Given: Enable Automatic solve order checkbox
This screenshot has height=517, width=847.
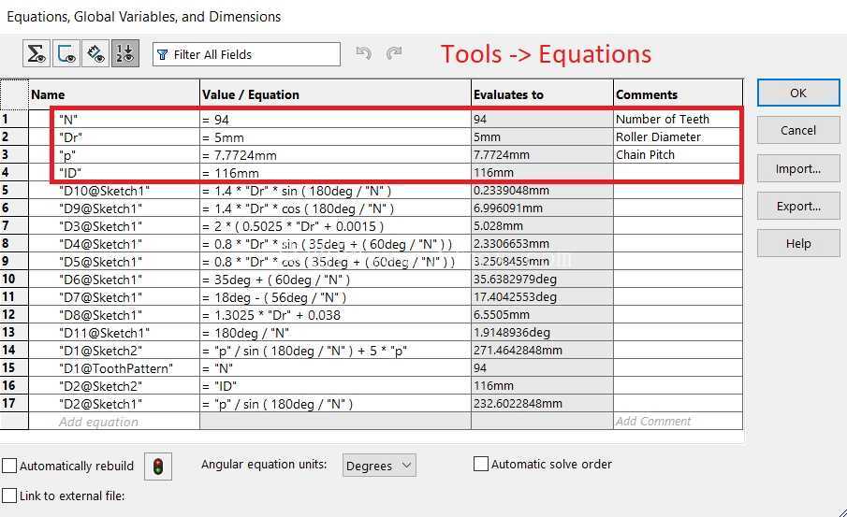Looking at the screenshot, I should [481, 464].
